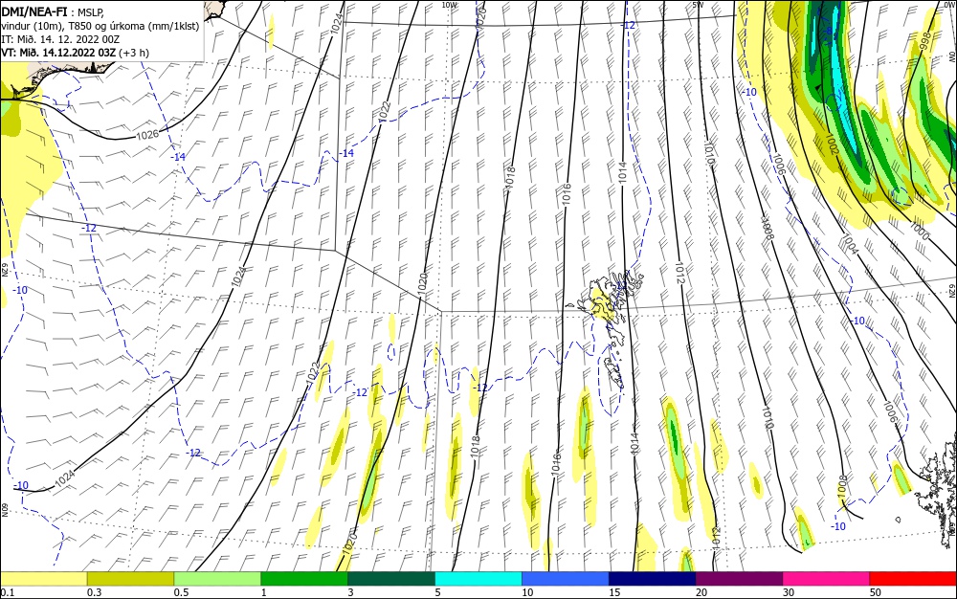Screen dimensions: 957x599
Task: Click the '0.1' legend value
Action: pos(8,592)
